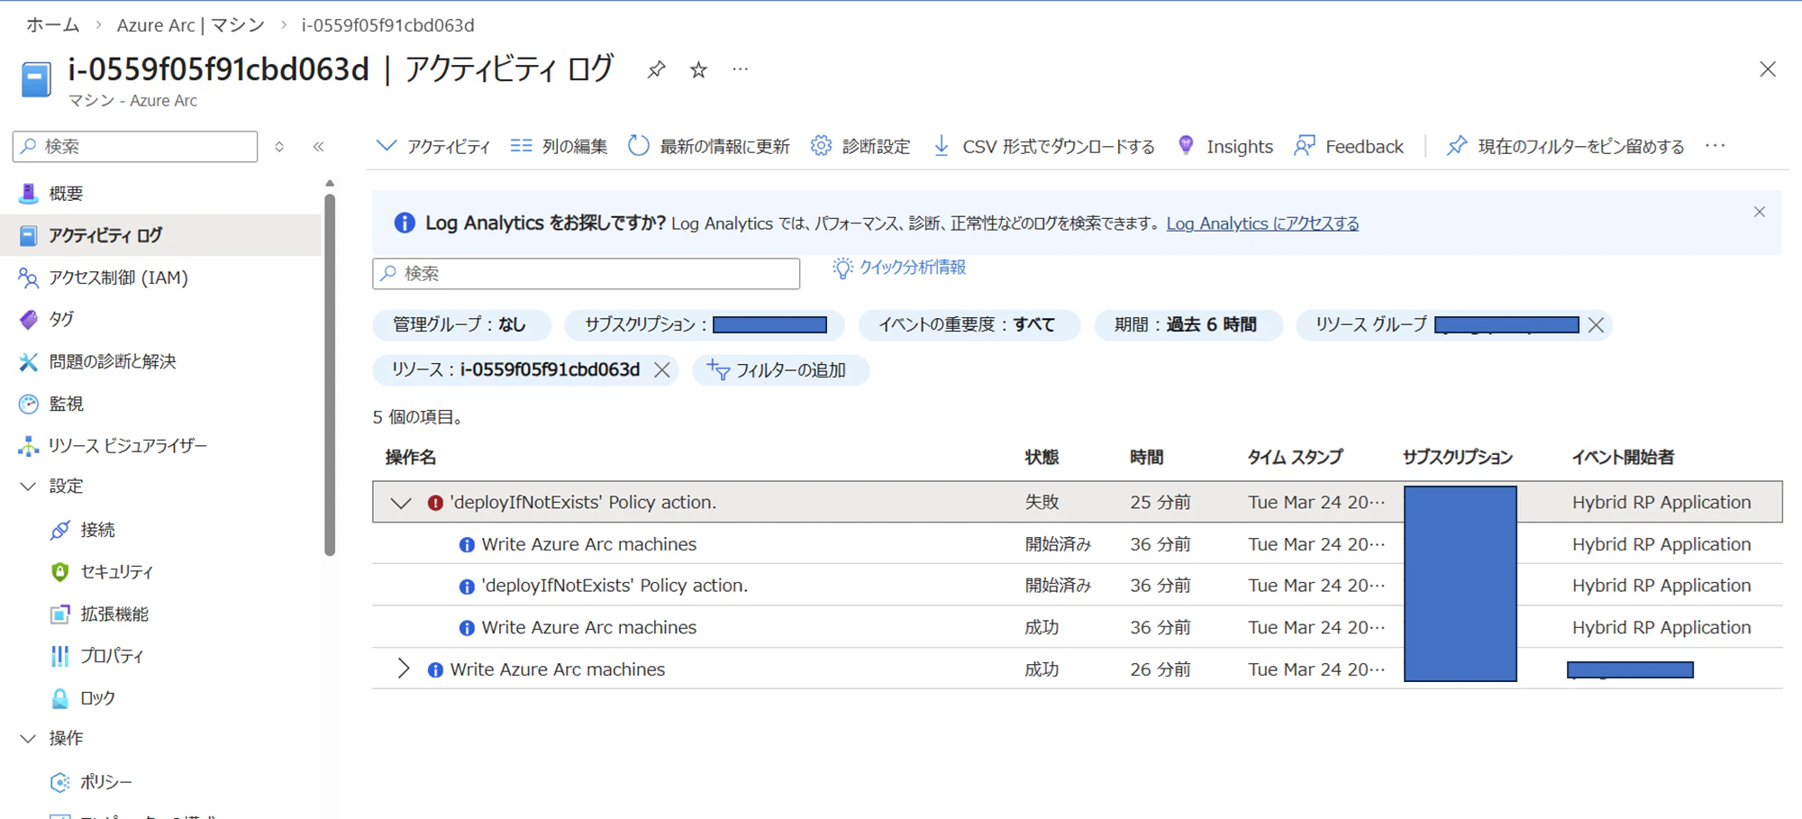1802x819 pixels.
Task: Open the サブスクリプション filter pill
Action: point(705,324)
